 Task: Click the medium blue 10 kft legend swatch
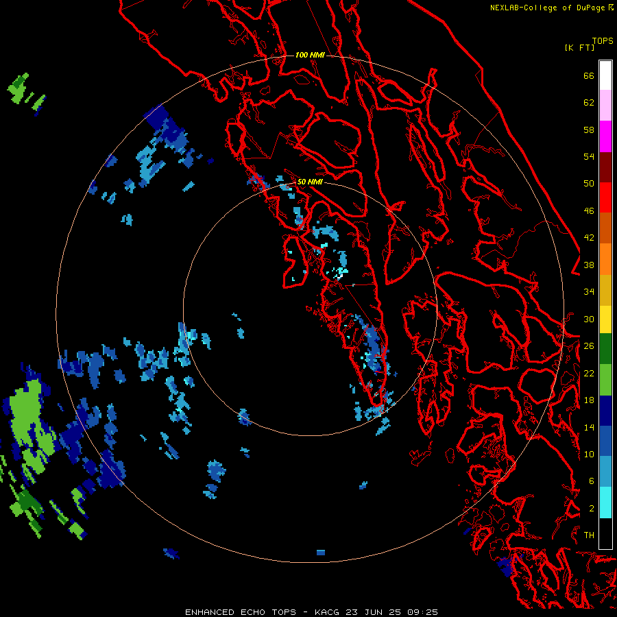pos(605,441)
